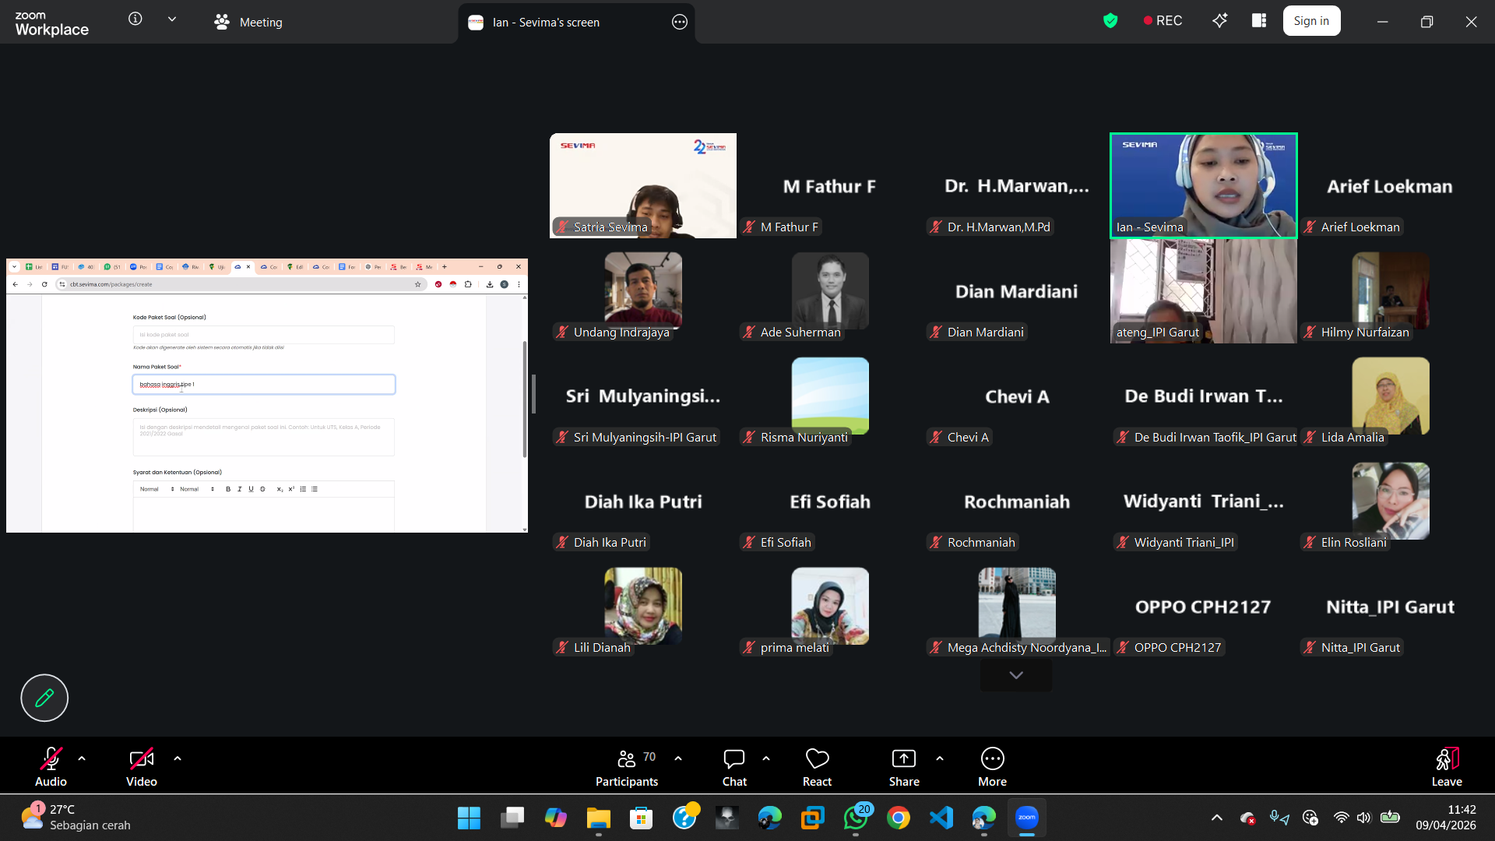
Task: Click the green encryption shield icon
Action: (1110, 21)
